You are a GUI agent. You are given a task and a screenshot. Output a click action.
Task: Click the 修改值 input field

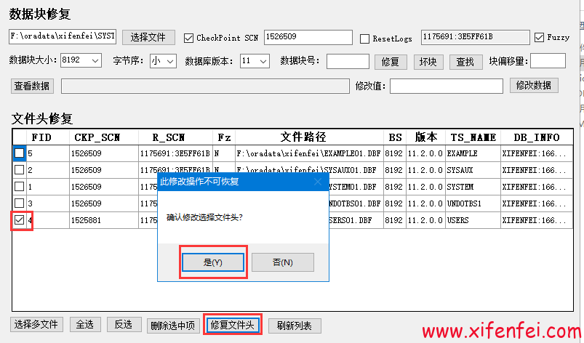[x=447, y=86]
